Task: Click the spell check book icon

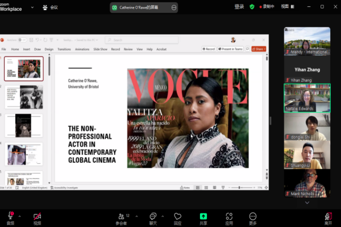Action: click(17, 188)
